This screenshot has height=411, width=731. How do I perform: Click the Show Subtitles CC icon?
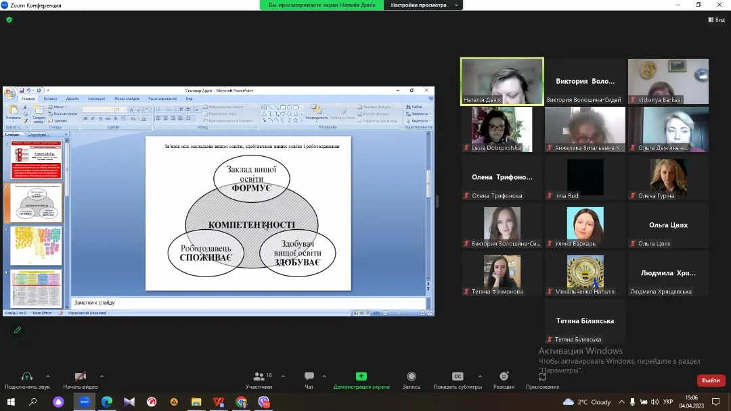click(458, 377)
